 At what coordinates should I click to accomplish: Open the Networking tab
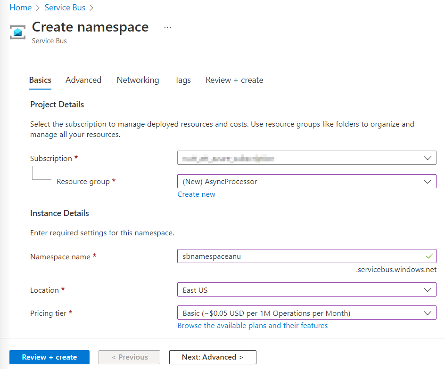(x=138, y=80)
